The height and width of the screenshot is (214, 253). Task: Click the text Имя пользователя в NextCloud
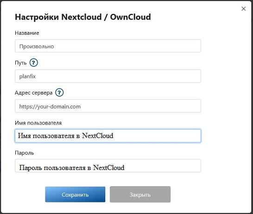(x=65, y=136)
